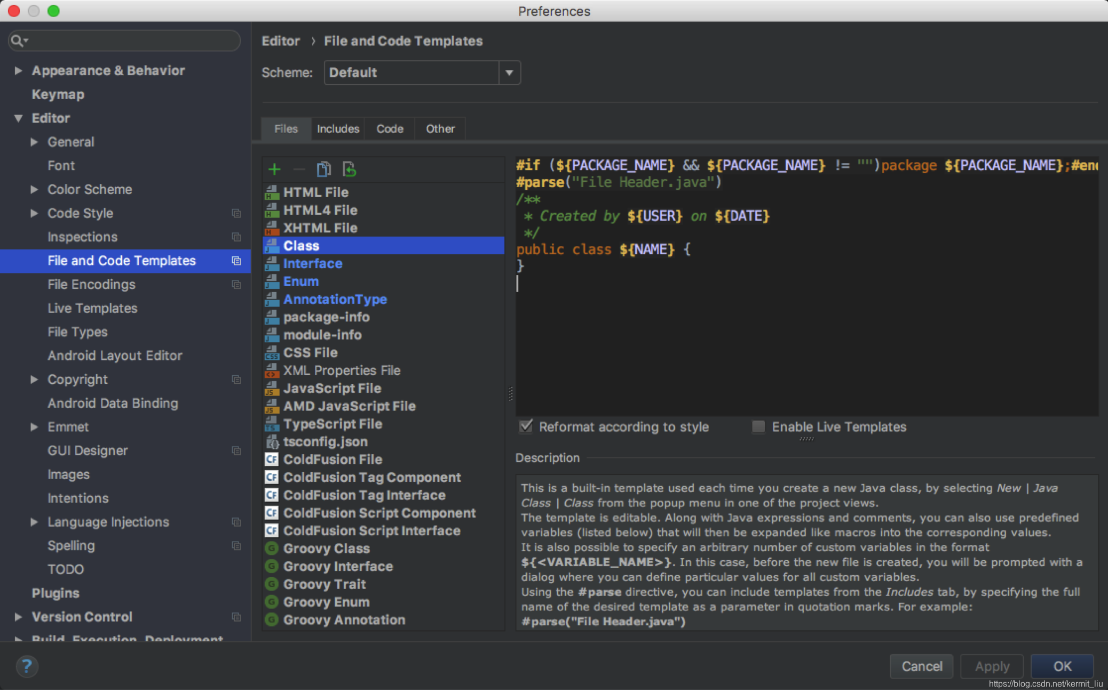1108x694 pixels.
Task: Switch to the Includes tab
Action: [x=338, y=128]
